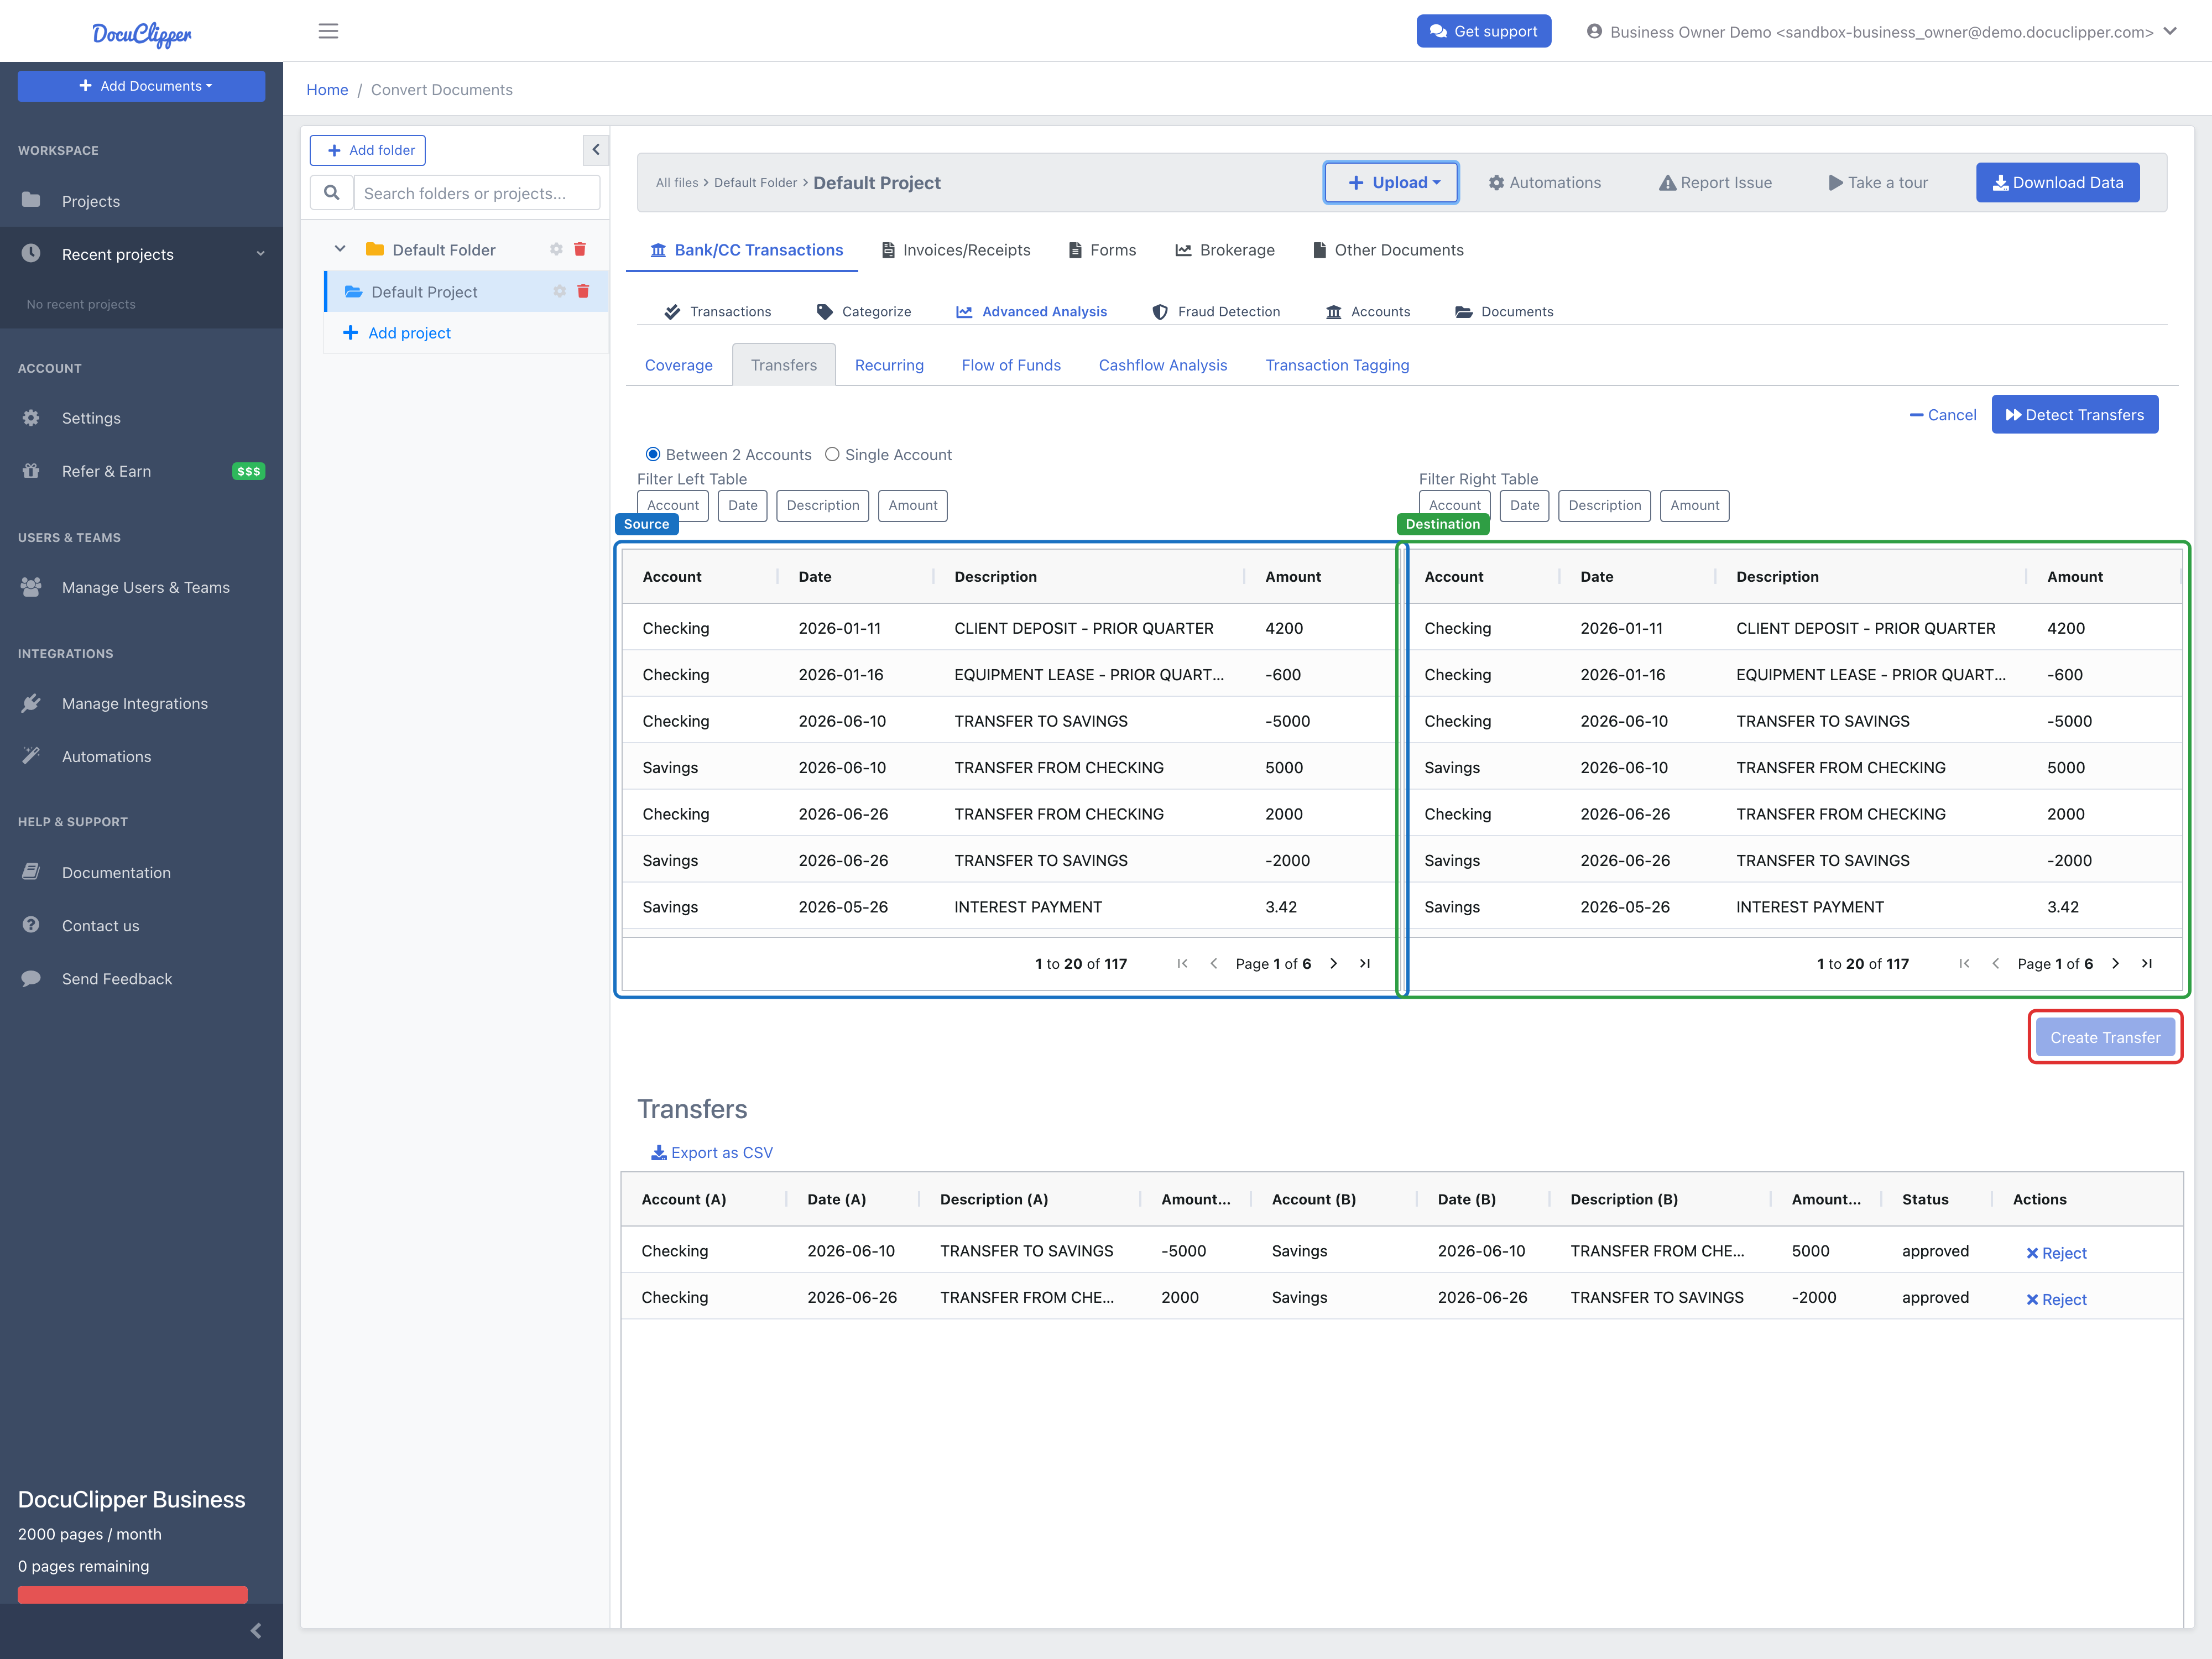Jump to last page in Source table
The width and height of the screenshot is (2212, 1659).
click(1364, 963)
